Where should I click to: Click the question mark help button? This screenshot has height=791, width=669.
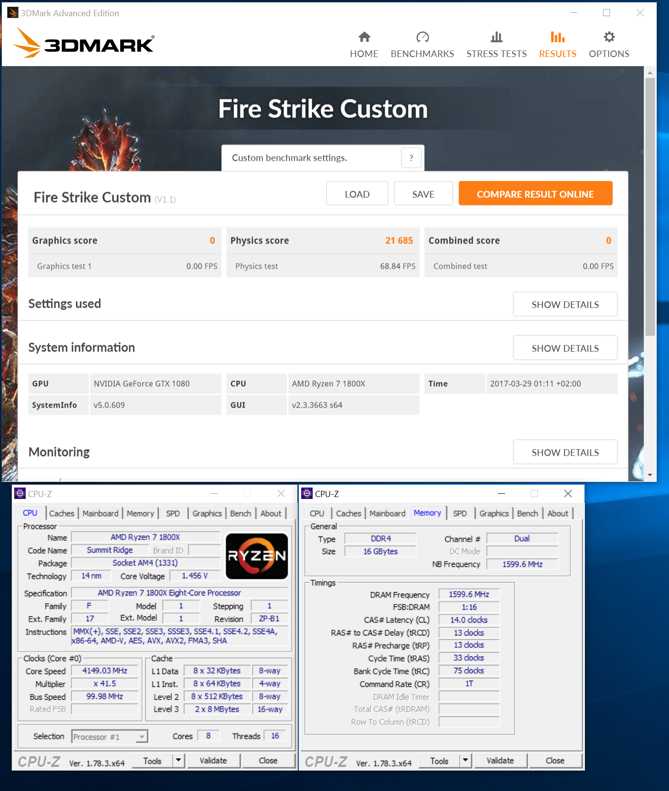click(411, 158)
